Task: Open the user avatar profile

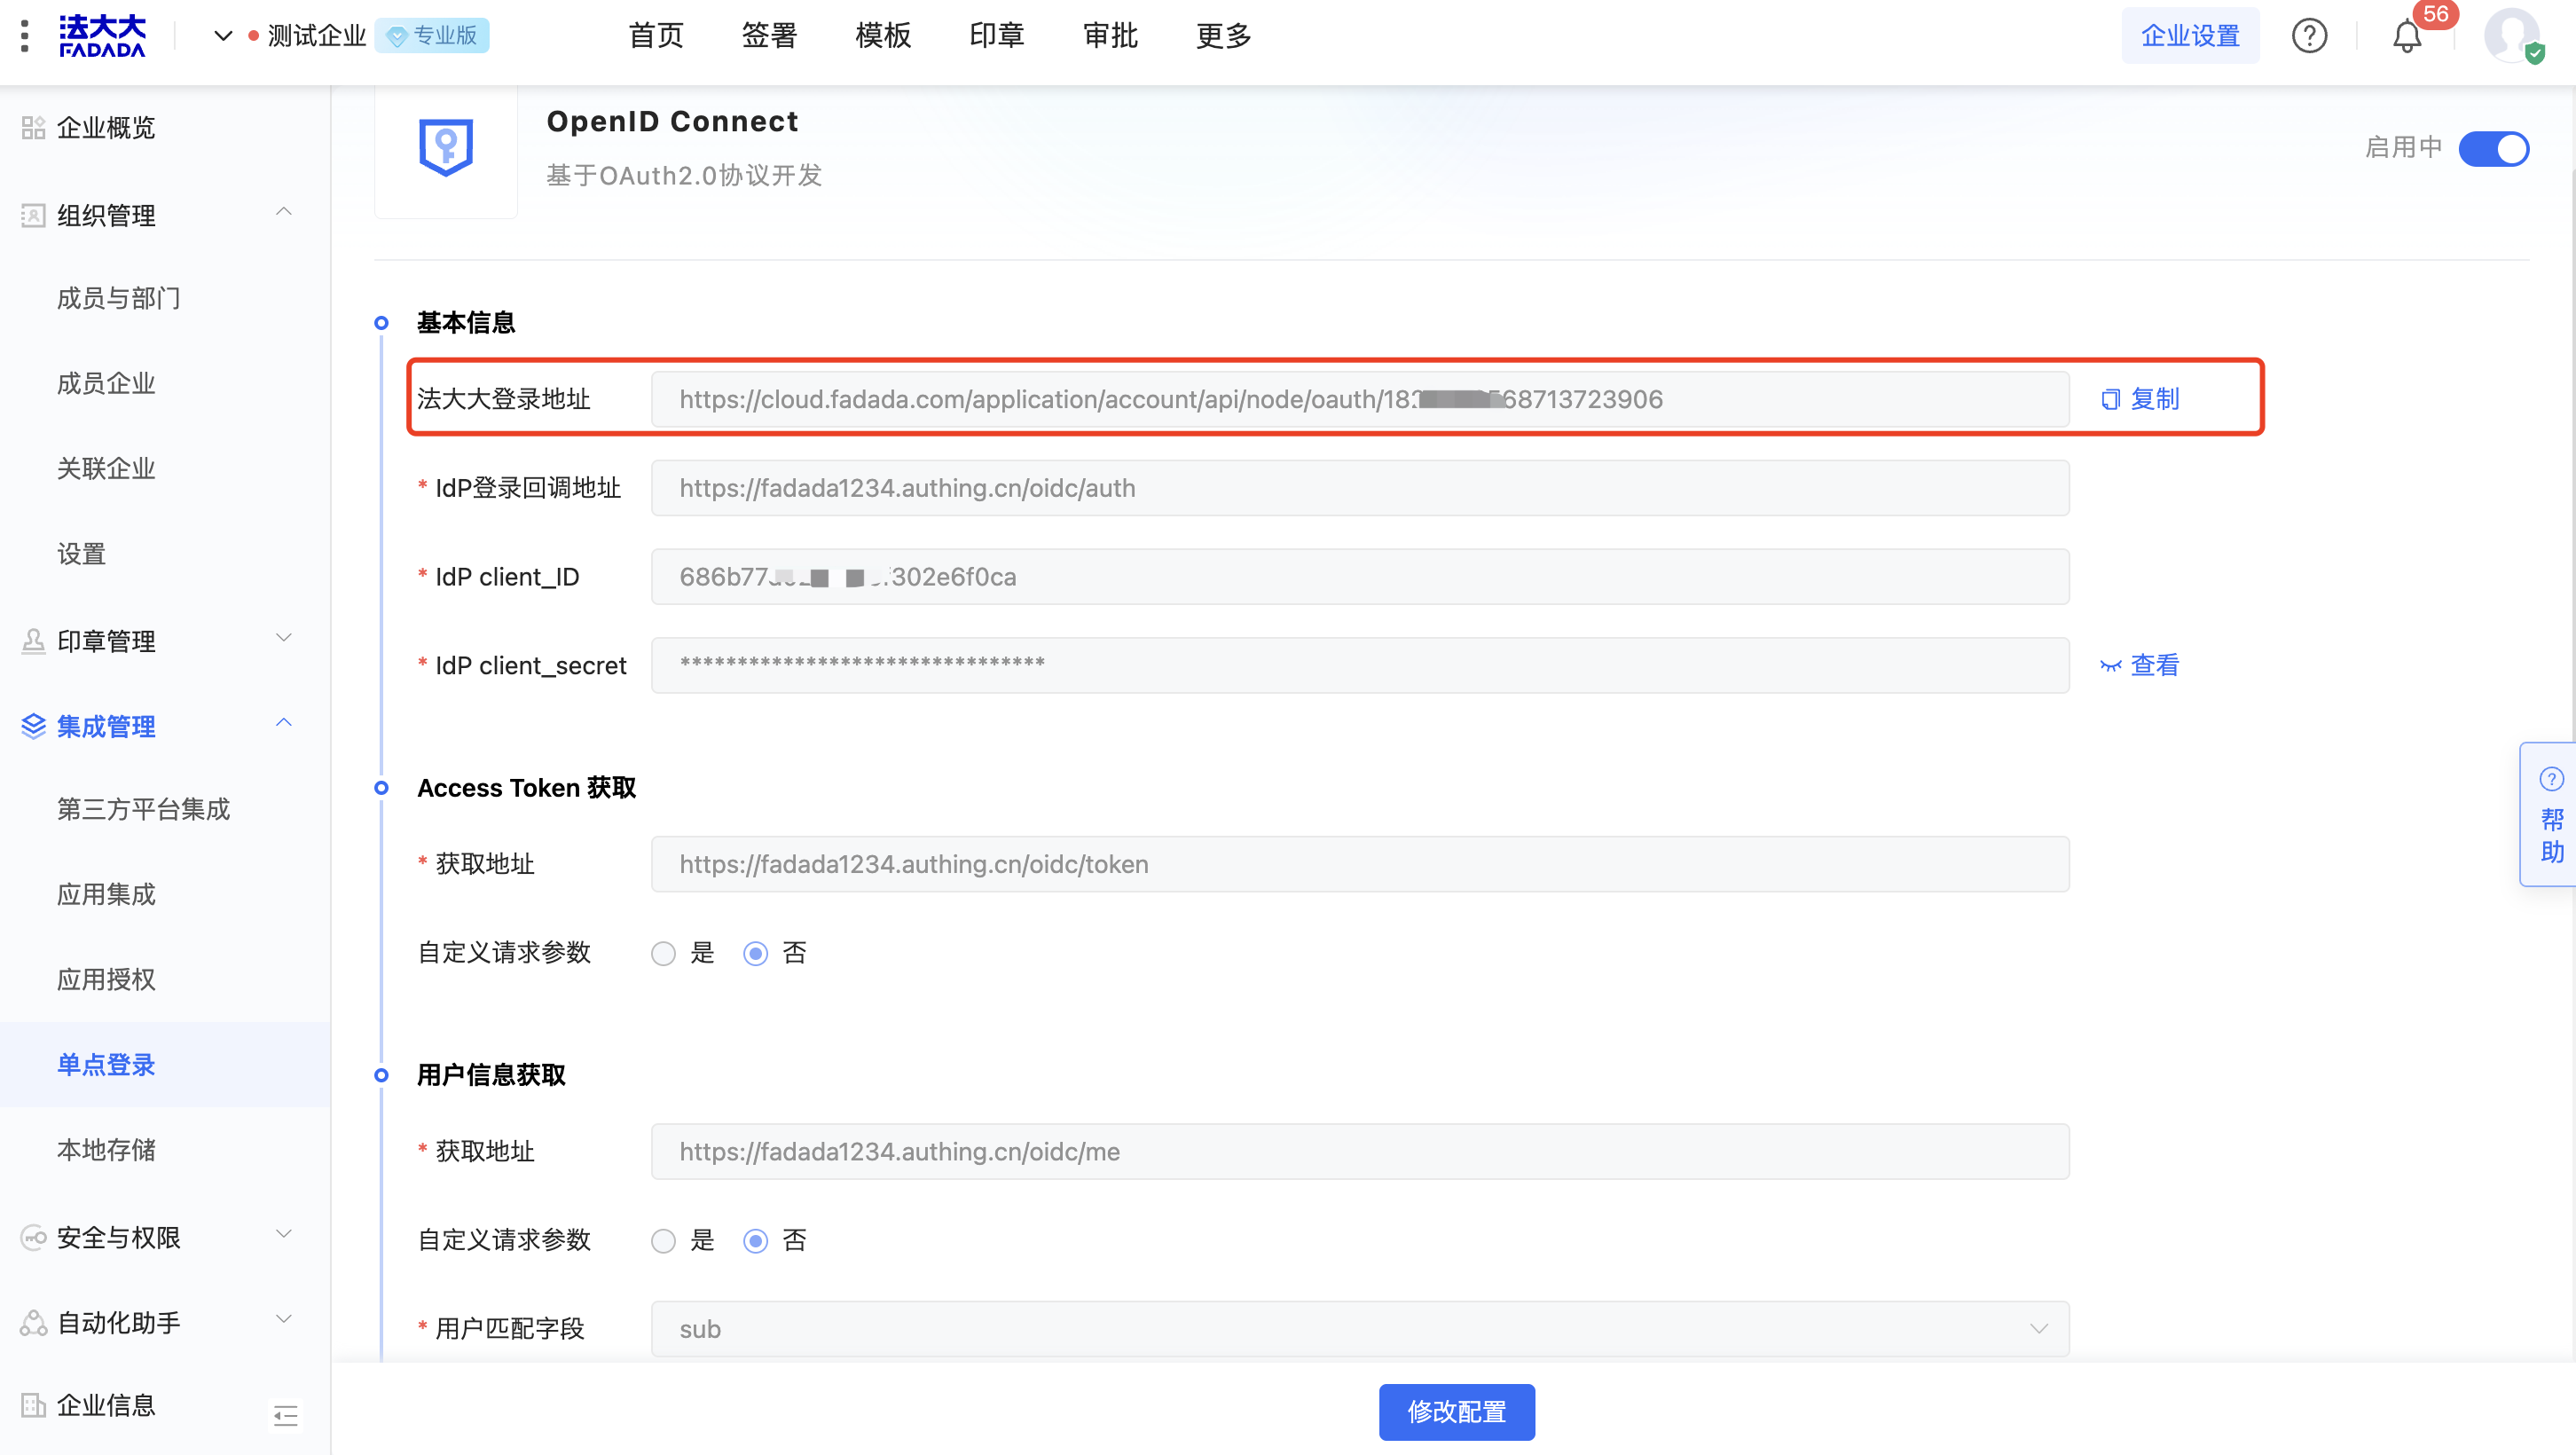Action: pos(2512,36)
